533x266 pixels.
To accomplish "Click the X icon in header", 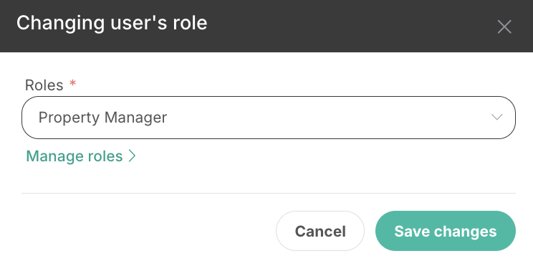I will point(504,27).
